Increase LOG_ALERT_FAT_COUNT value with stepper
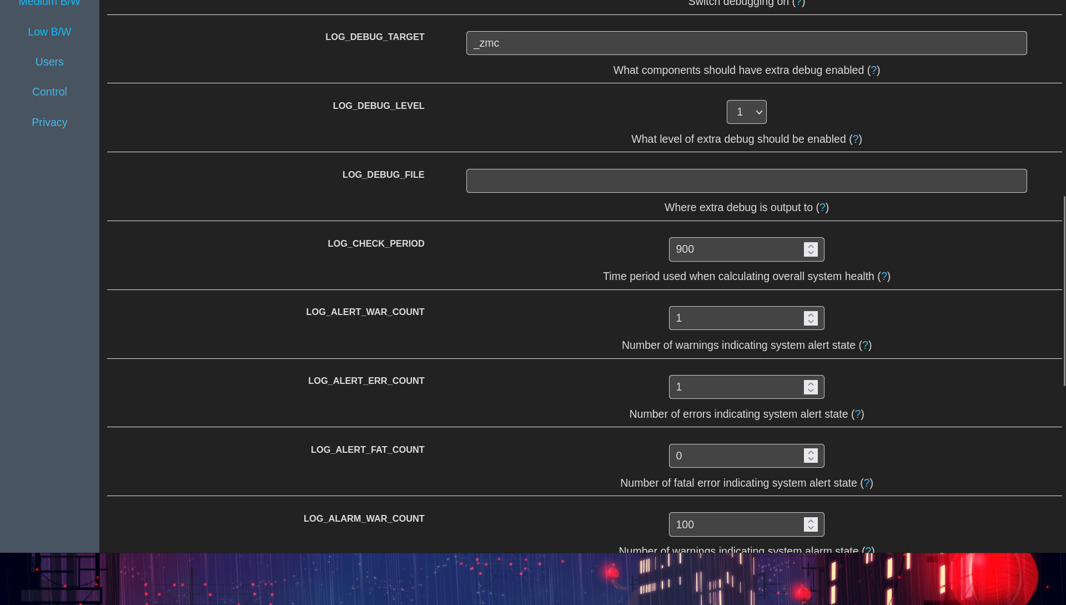 (x=811, y=453)
